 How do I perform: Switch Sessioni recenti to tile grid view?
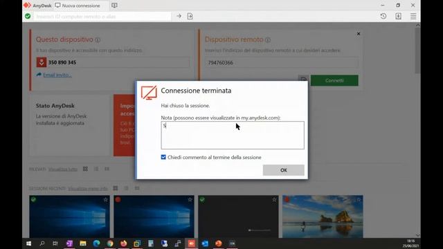click(x=116, y=188)
